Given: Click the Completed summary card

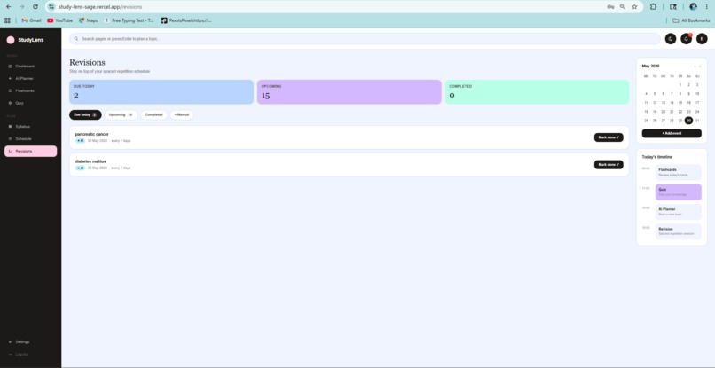Looking at the screenshot, I should [x=538, y=91].
